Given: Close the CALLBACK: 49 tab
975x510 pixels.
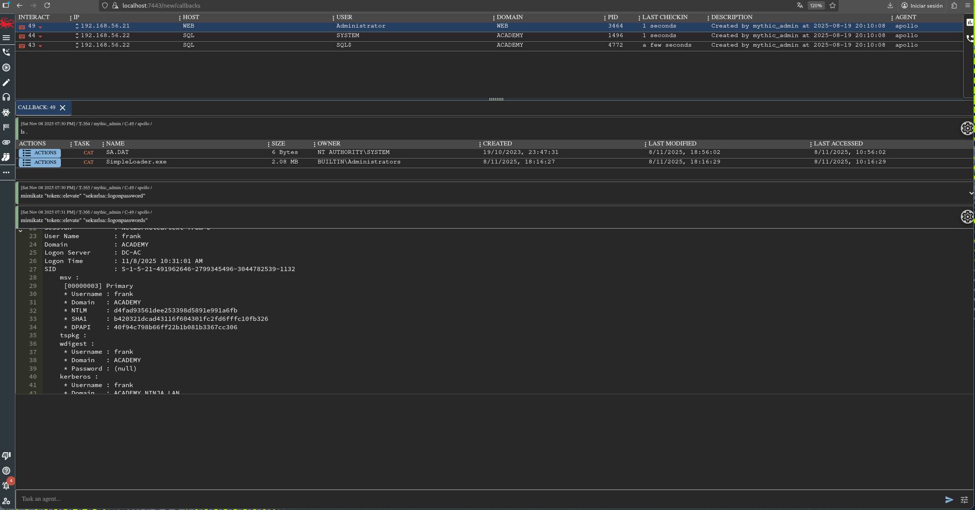Looking at the screenshot, I should click(63, 108).
